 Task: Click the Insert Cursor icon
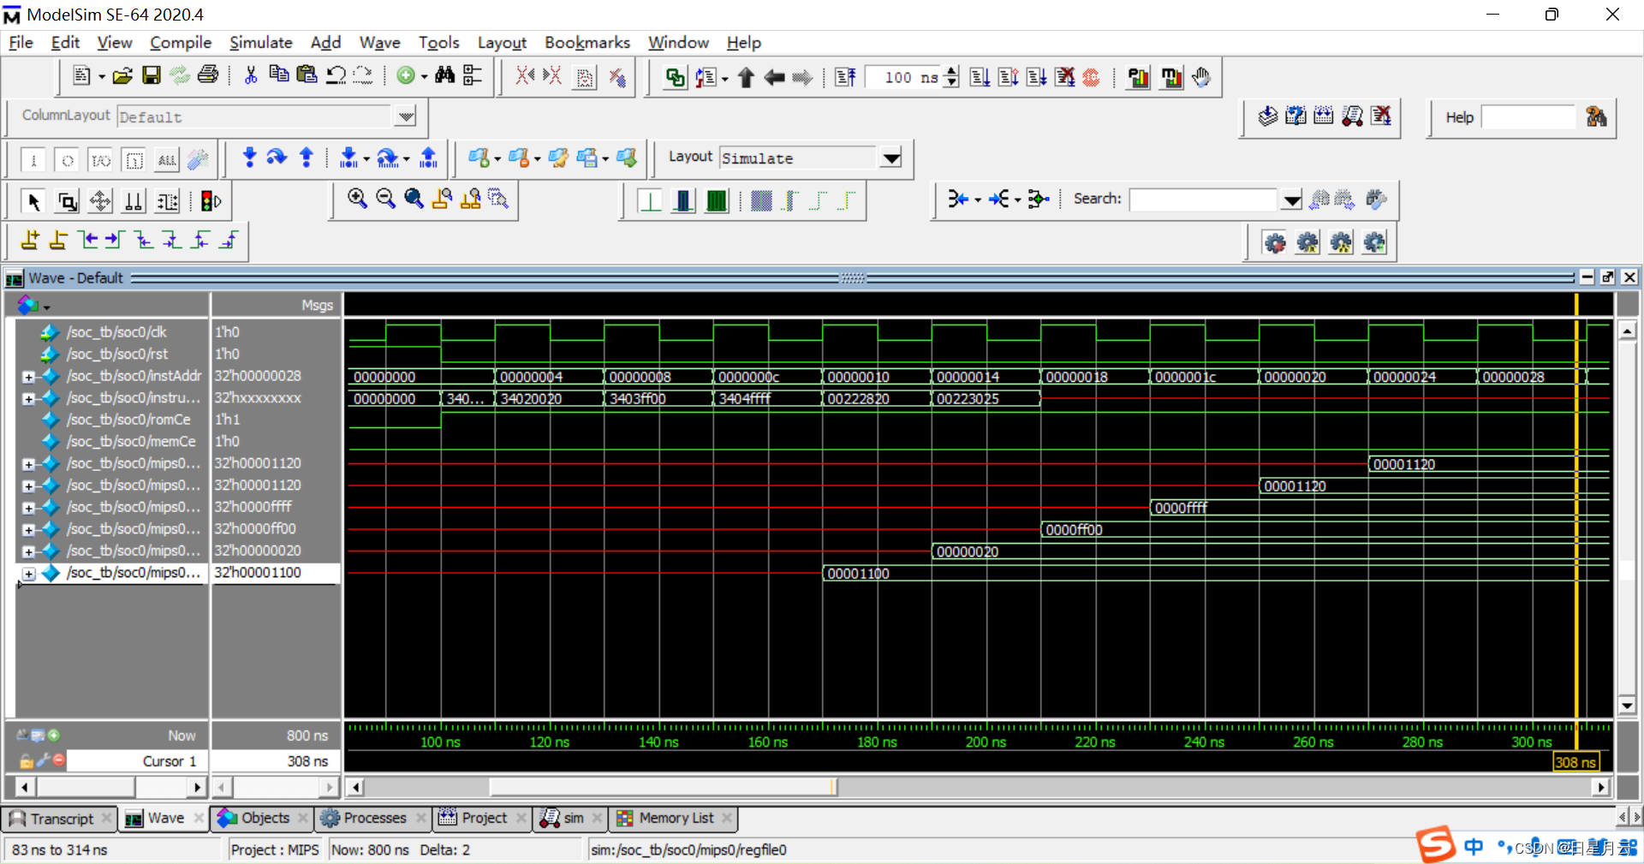[31, 241]
